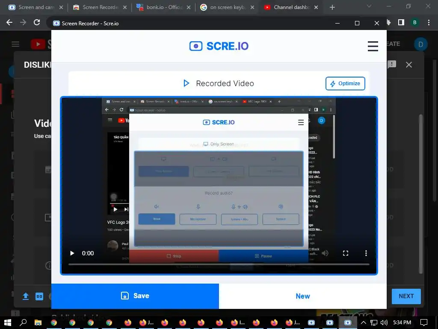Reload the current page

37,22
